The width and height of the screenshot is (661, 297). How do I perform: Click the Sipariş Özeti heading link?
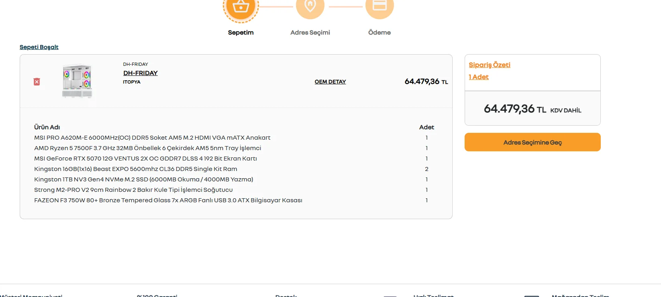(x=490, y=65)
